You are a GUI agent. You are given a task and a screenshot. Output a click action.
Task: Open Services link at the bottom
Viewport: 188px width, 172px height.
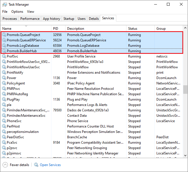click(50, 165)
